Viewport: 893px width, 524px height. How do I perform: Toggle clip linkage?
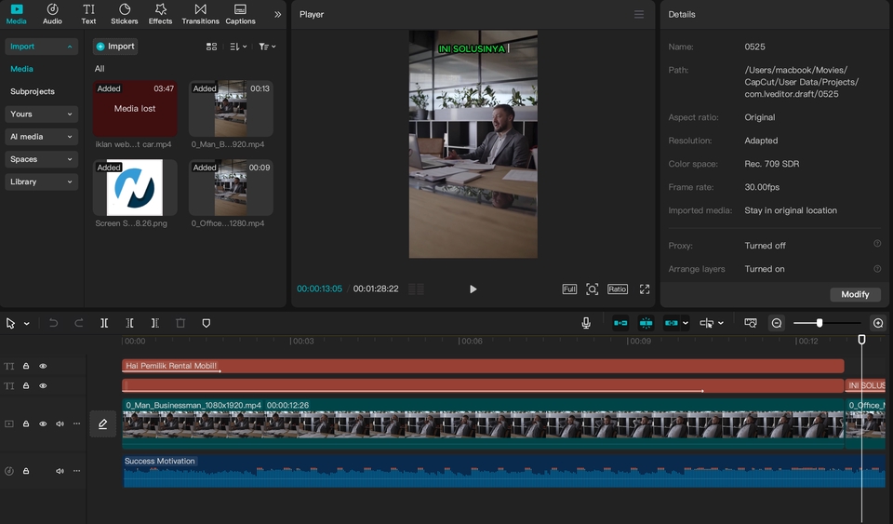pos(672,323)
